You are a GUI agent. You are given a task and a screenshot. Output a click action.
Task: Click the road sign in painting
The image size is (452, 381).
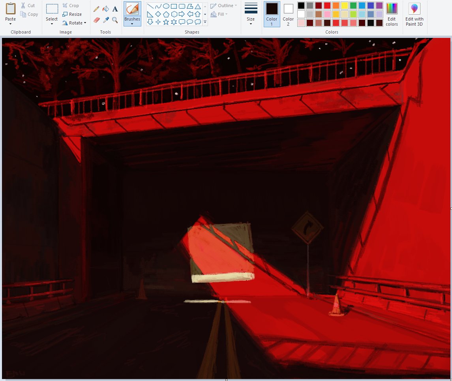pos(308,228)
